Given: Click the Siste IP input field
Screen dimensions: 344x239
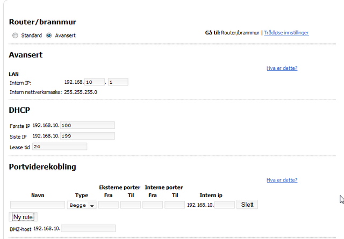Looking at the screenshot, I should click(88, 136).
